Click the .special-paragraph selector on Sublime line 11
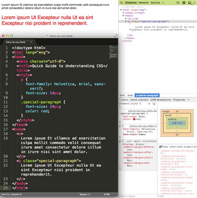 coord(41,102)
